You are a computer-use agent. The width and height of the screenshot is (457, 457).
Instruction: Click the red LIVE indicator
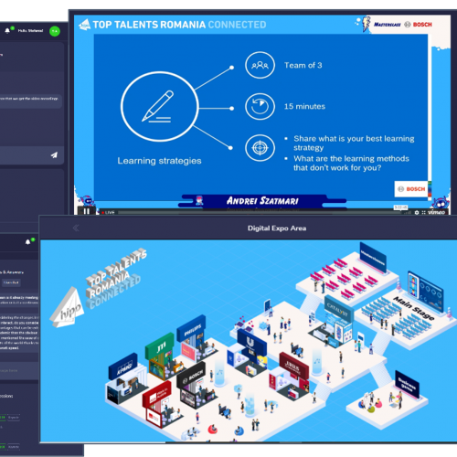(108, 212)
